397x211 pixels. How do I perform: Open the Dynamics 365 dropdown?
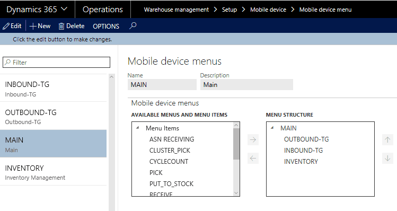[x=37, y=10]
